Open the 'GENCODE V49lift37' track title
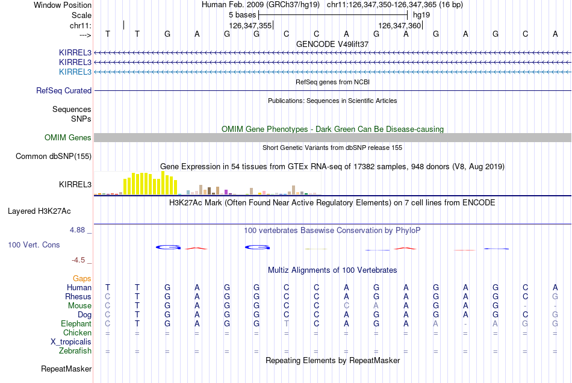 [x=332, y=44]
